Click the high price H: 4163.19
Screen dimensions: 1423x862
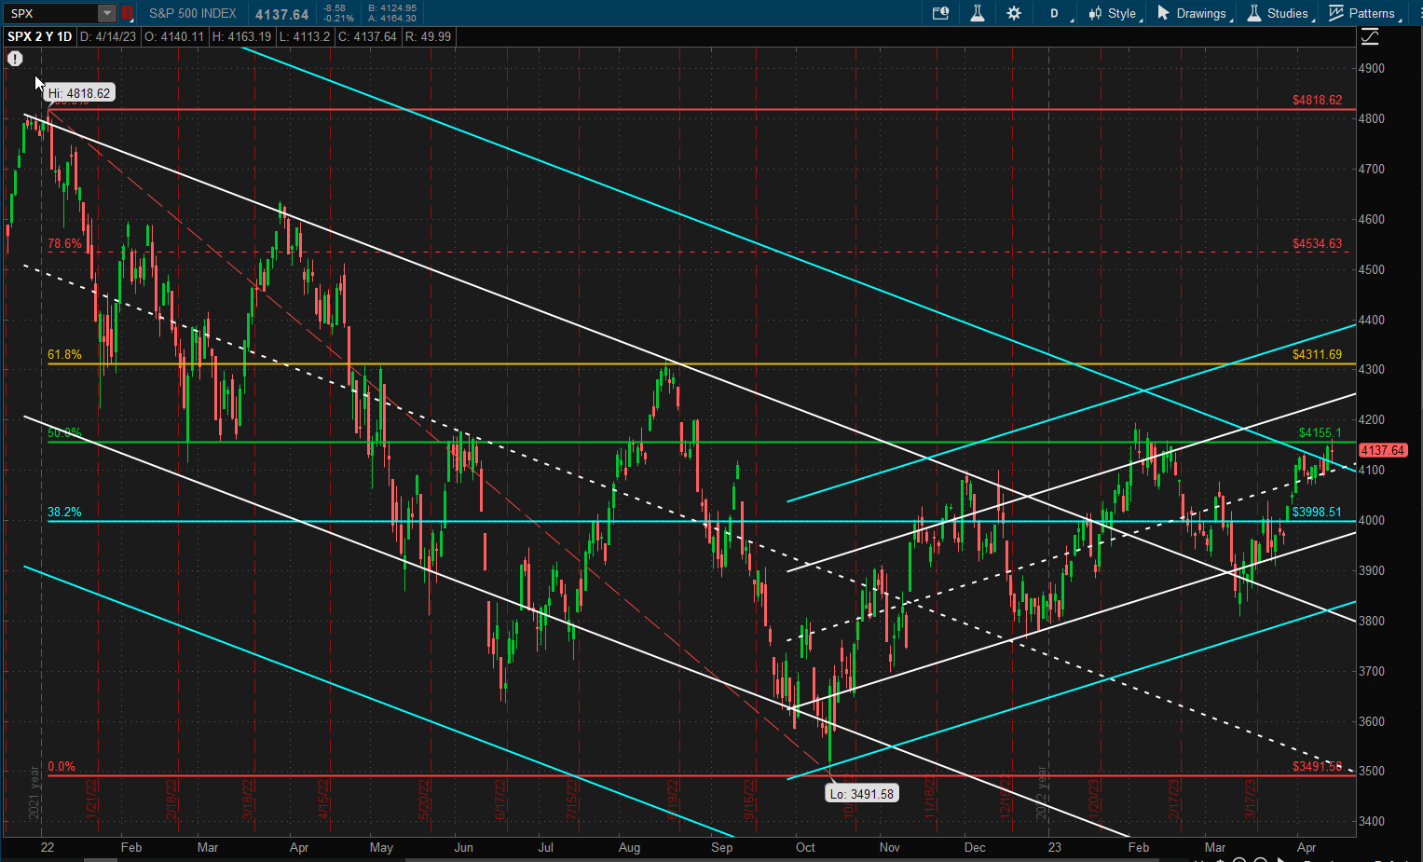tap(241, 36)
